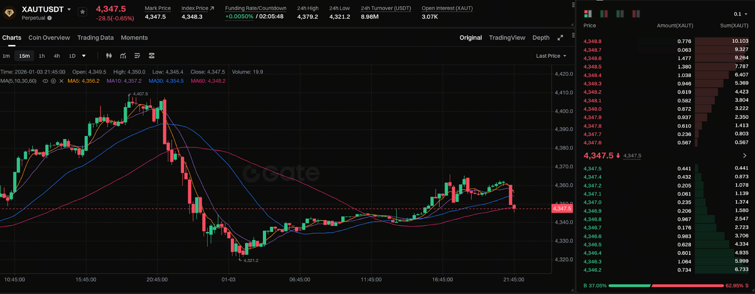The image size is (755, 294).
Task: Click the Mark Price label
Action: click(158, 8)
